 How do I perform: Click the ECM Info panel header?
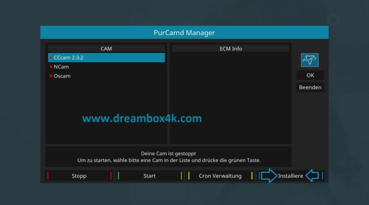pyautogui.click(x=231, y=49)
